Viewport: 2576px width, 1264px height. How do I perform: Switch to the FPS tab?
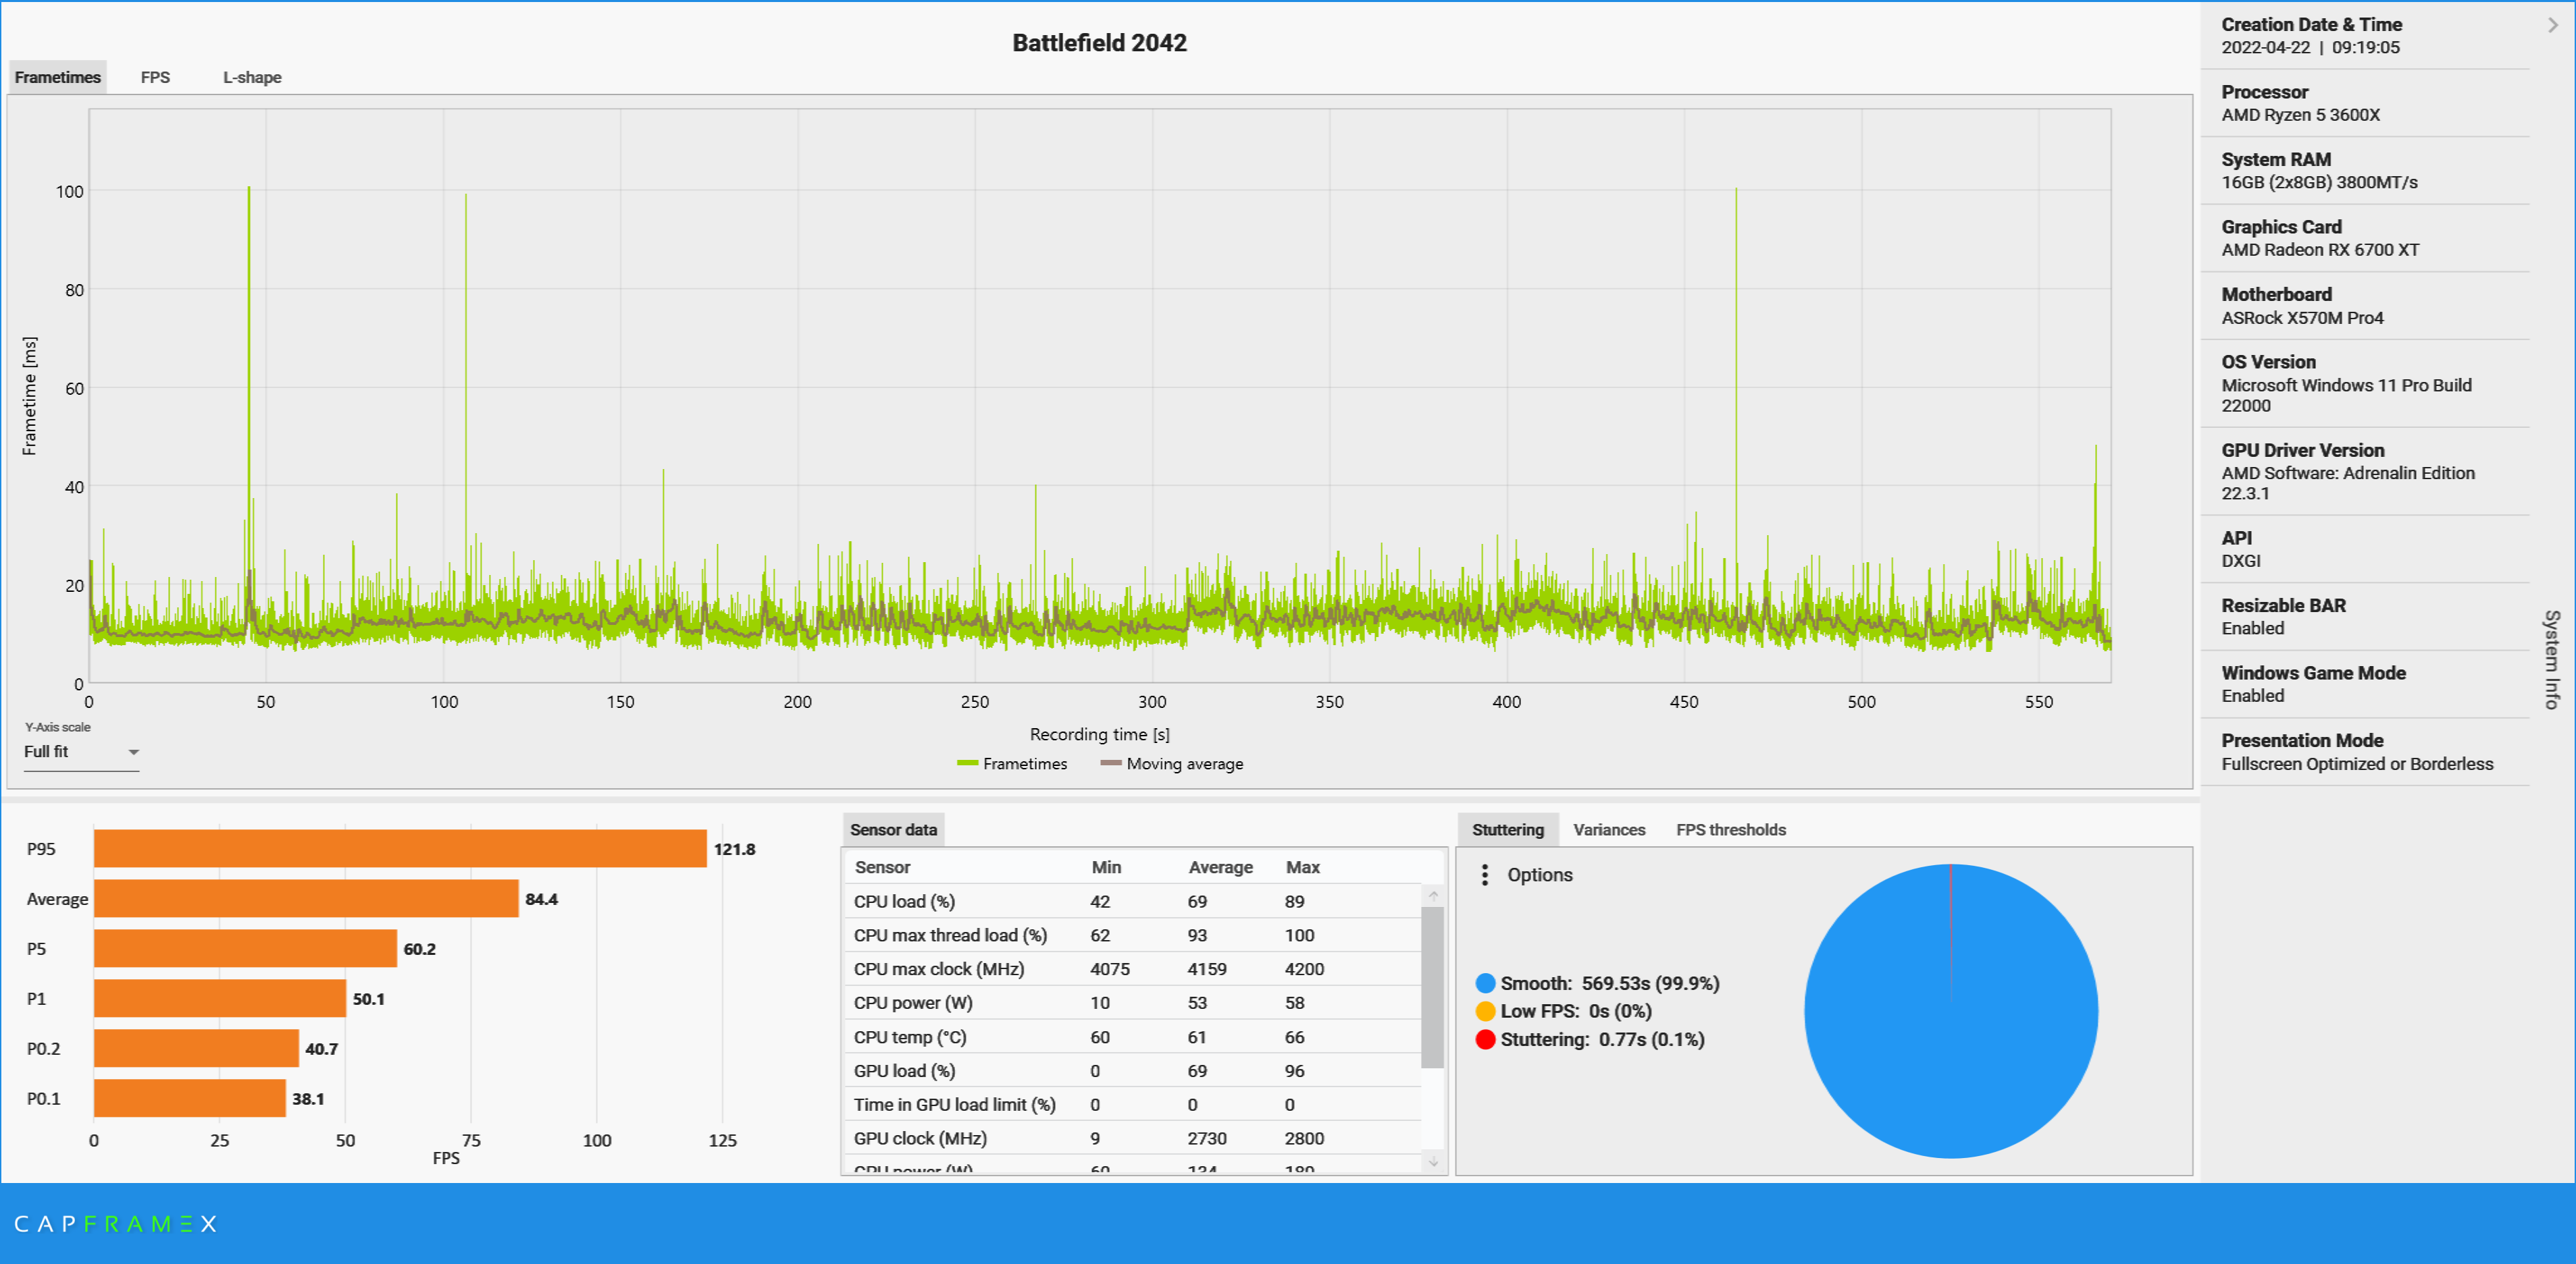point(155,77)
